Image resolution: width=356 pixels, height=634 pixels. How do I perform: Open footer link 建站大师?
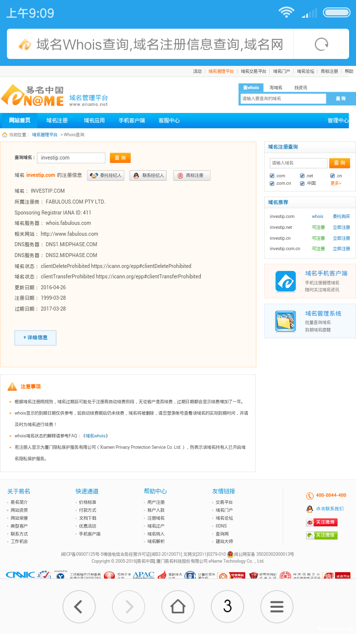[224, 541]
